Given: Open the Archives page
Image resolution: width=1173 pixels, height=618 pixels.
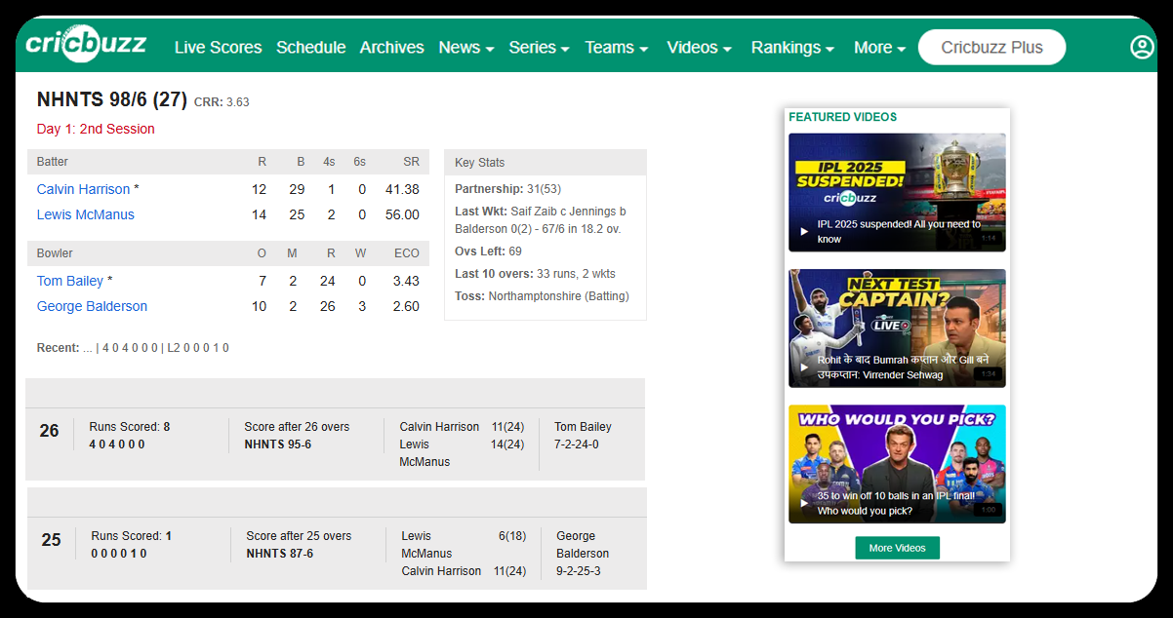Looking at the screenshot, I should click(x=391, y=48).
